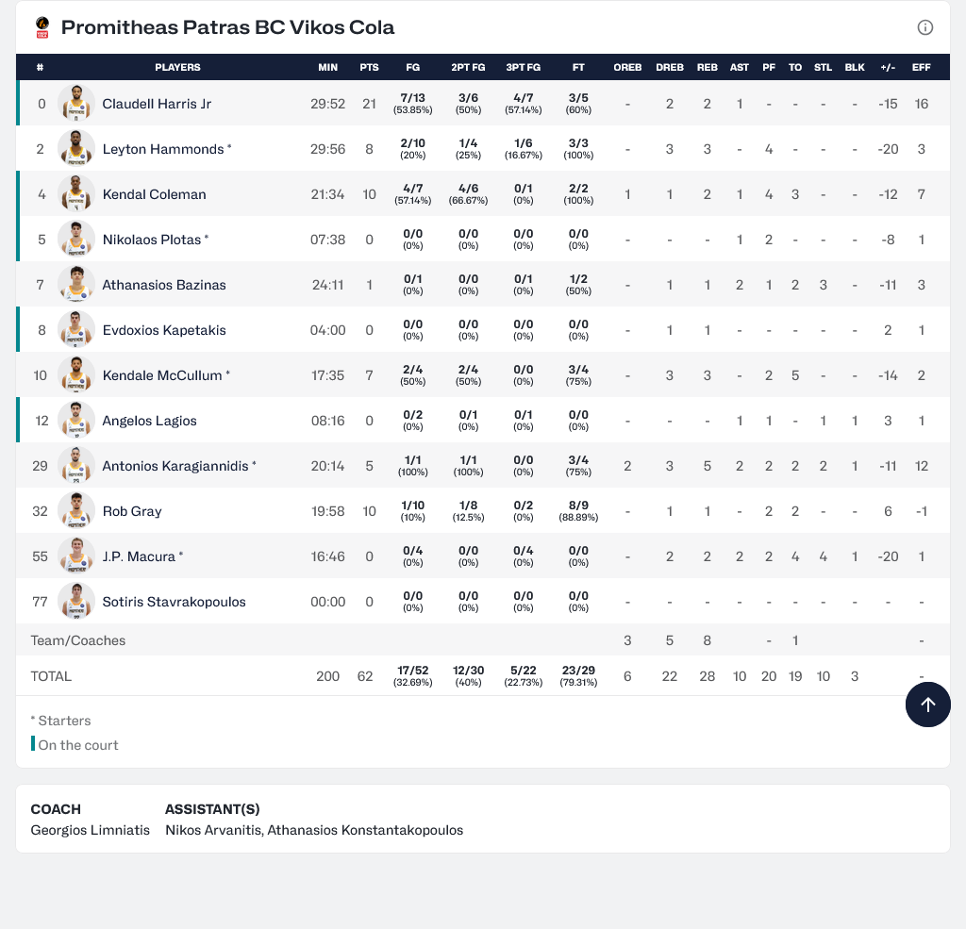This screenshot has height=929, width=966.
Task: Click Evdoxios Kapetakis player photo
Action: 75,330
